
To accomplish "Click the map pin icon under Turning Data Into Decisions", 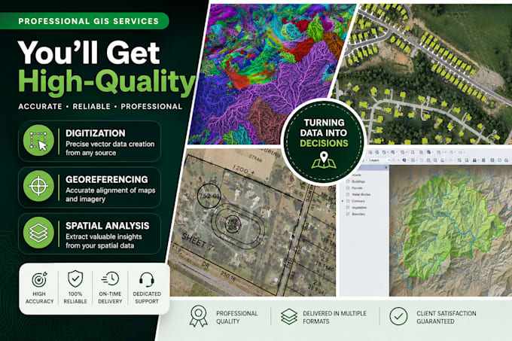I will coord(324,160).
